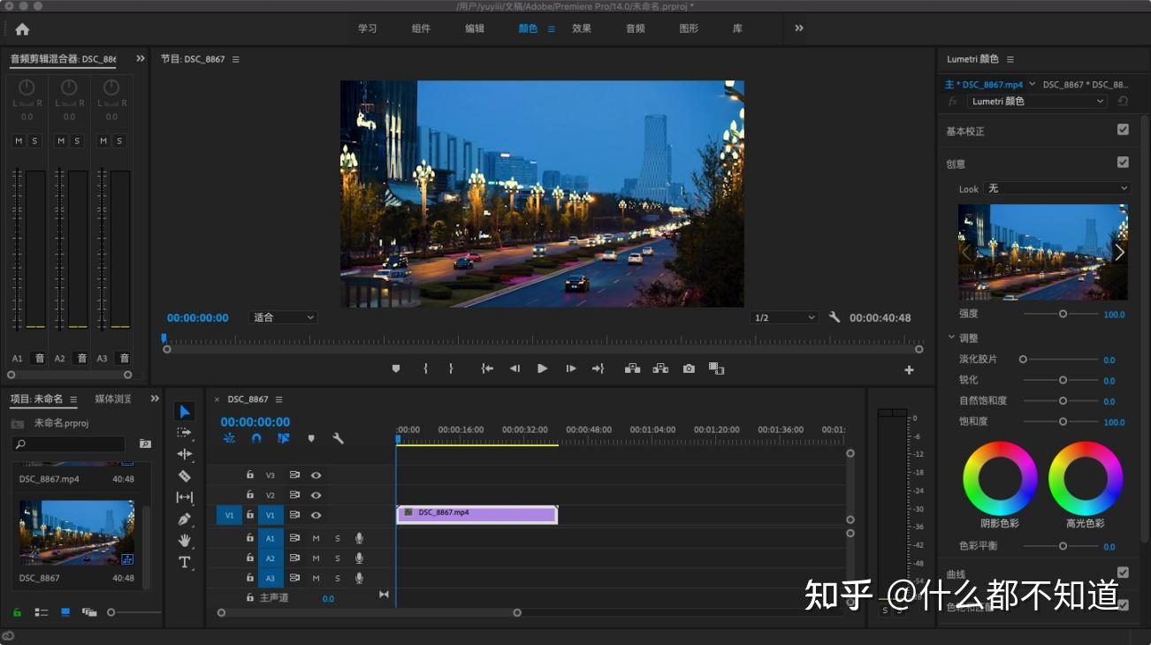Toggle the Basic Correction checkbox

click(1123, 130)
